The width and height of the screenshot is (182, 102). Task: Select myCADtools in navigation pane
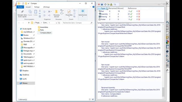click(26, 32)
